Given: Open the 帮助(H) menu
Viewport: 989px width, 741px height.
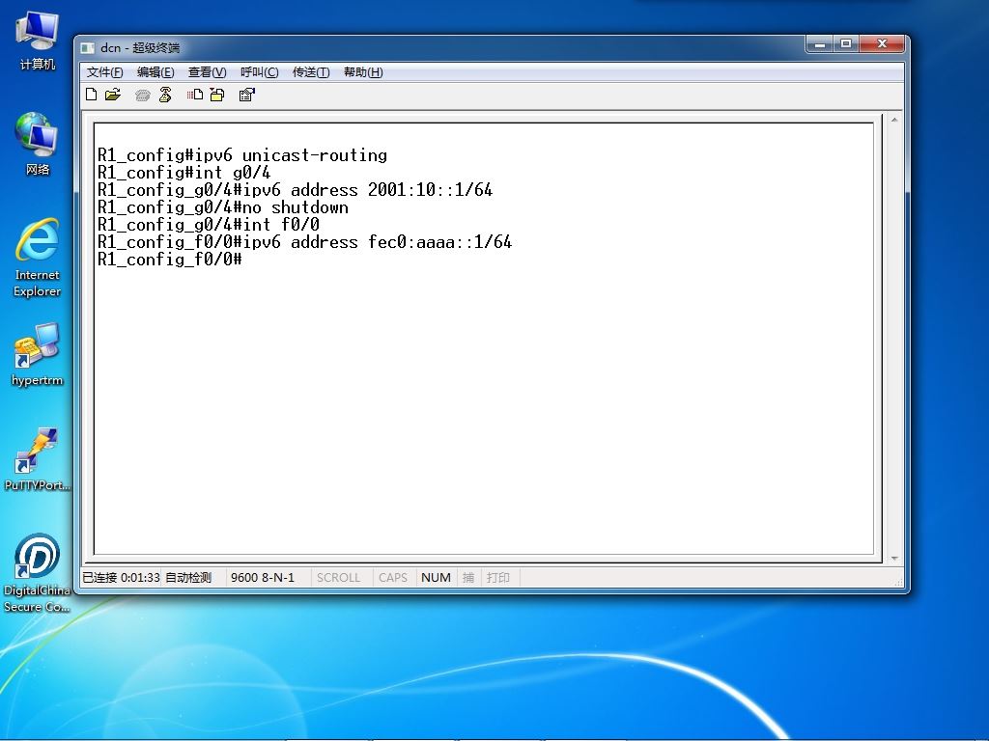Looking at the screenshot, I should [x=363, y=71].
